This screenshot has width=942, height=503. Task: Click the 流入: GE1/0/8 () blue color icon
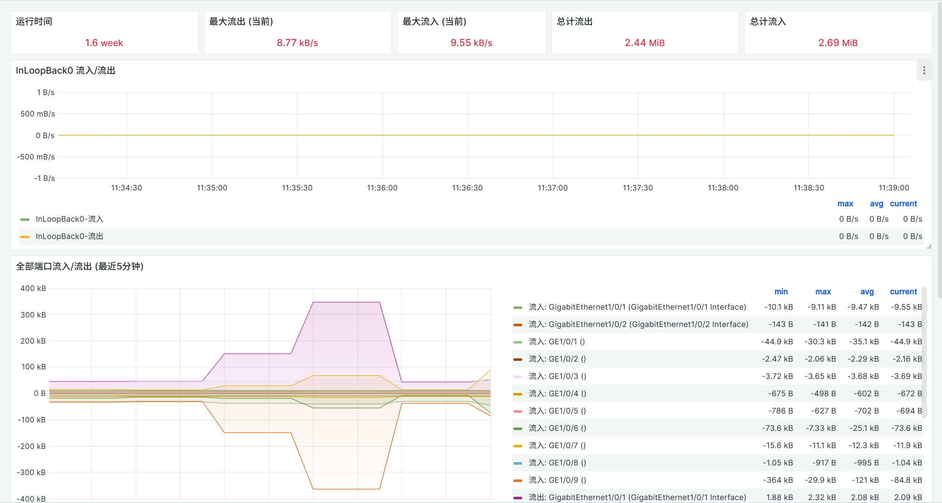point(518,463)
